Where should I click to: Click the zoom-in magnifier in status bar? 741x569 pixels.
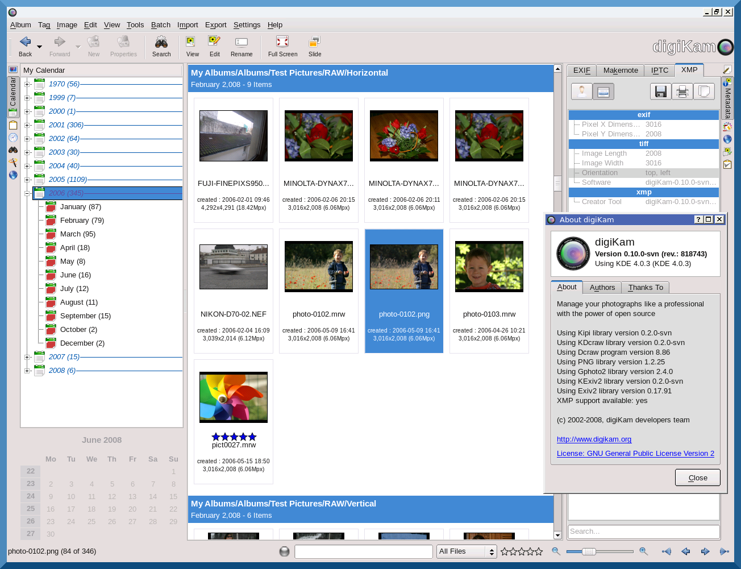click(644, 551)
